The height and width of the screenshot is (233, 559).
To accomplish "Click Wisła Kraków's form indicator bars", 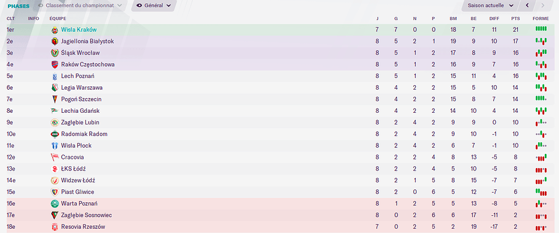I will [541, 28].
